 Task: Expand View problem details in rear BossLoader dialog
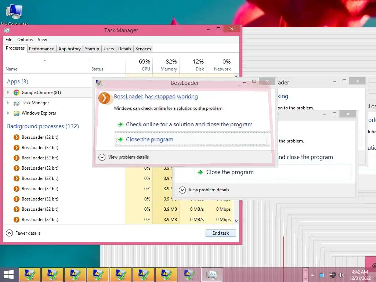pos(204,190)
